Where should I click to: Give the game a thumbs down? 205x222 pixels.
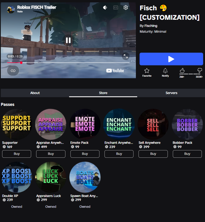tap(200, 70)
